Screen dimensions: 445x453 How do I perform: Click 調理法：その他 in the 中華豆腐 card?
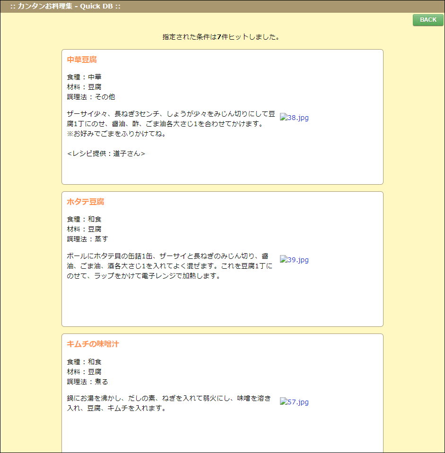click(91, 97)
